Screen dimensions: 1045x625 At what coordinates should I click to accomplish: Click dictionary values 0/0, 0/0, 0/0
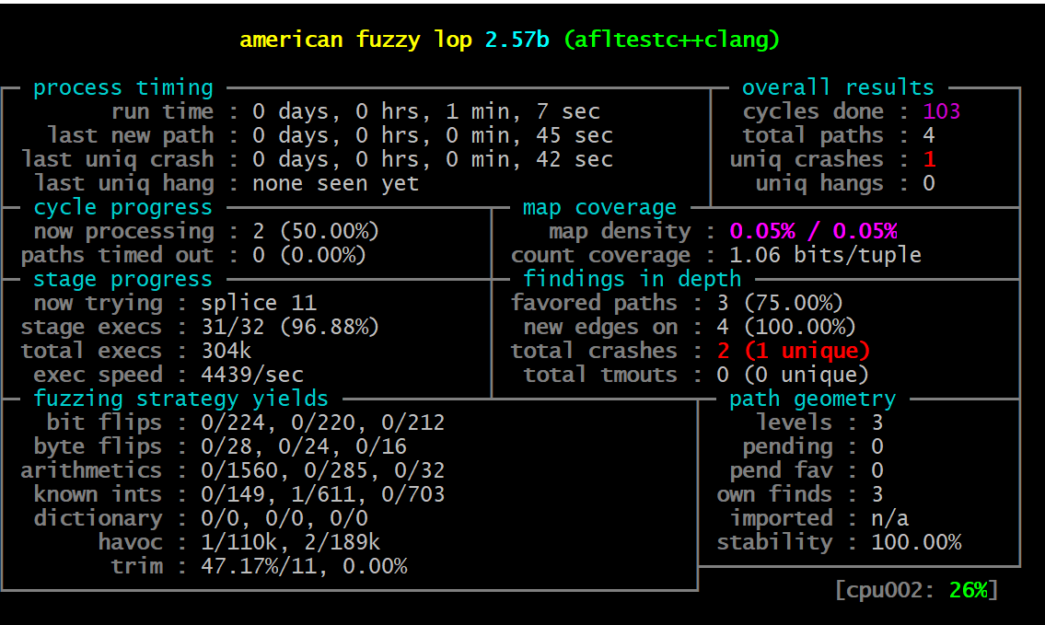284,518
